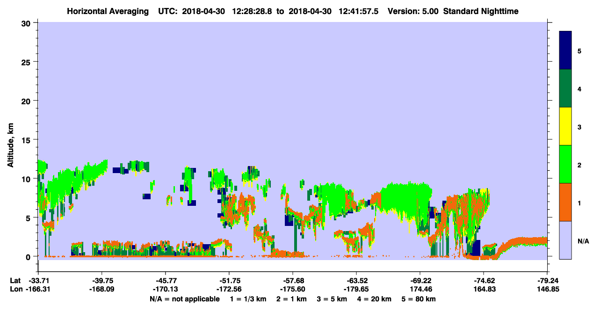Viewport: 608px width, 312px height.
Task: Click the y-axis tick label 5
Action: [29, 218]
